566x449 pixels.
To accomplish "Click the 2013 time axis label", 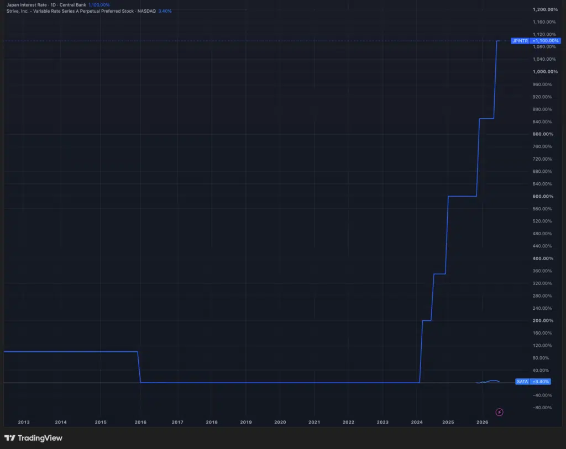I will [24, 422].
